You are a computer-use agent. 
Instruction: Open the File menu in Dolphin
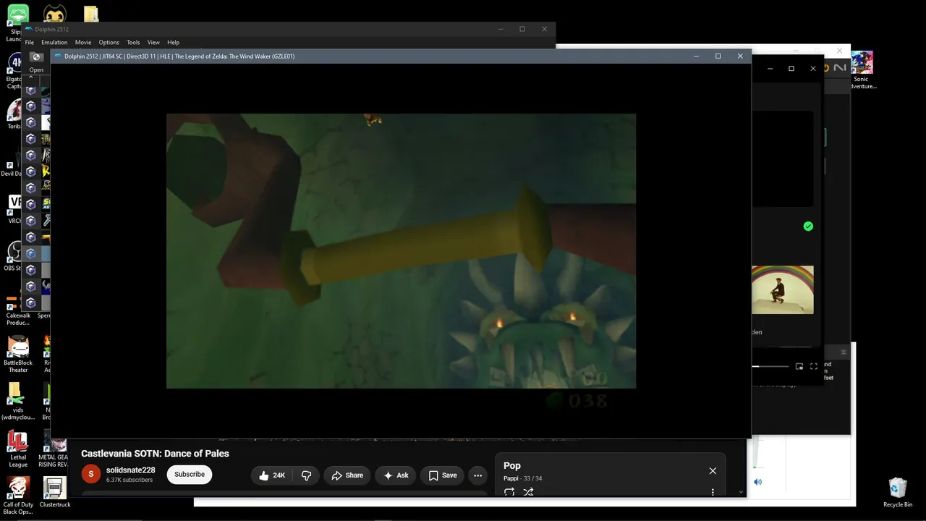(x=30, y=43)
